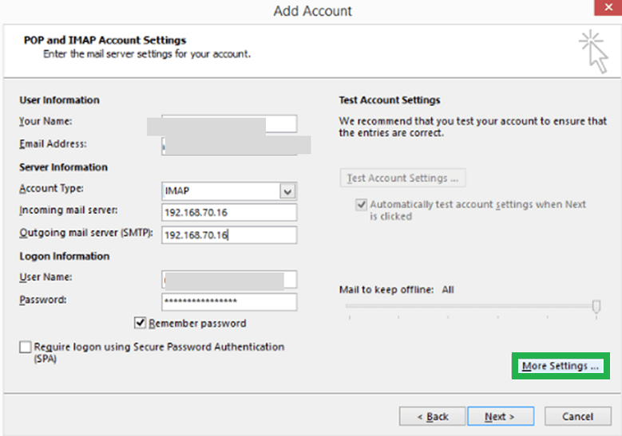Open the Account Type dropdown
The width and height of the screenshot is (622, 436).
pos(287,191)
